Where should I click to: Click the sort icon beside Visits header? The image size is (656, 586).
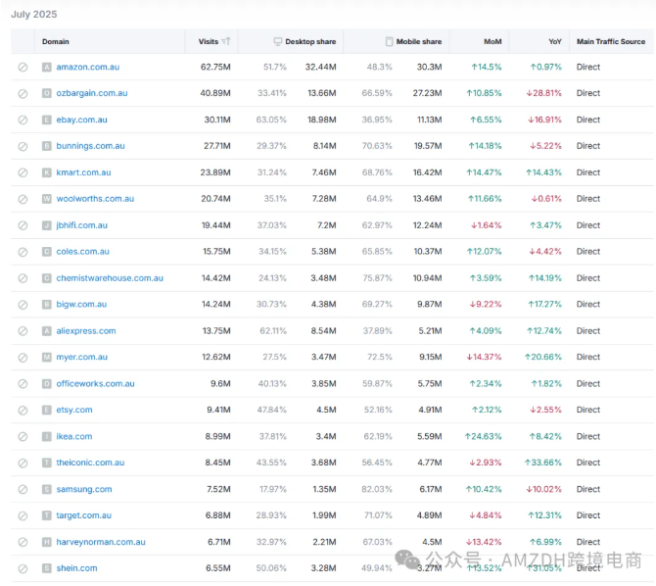click(226, 41)
